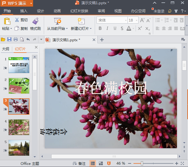The height and width of the screenshot is (167, 188).
Task: Toggle Italic formatting button
Action: (108, 28)
